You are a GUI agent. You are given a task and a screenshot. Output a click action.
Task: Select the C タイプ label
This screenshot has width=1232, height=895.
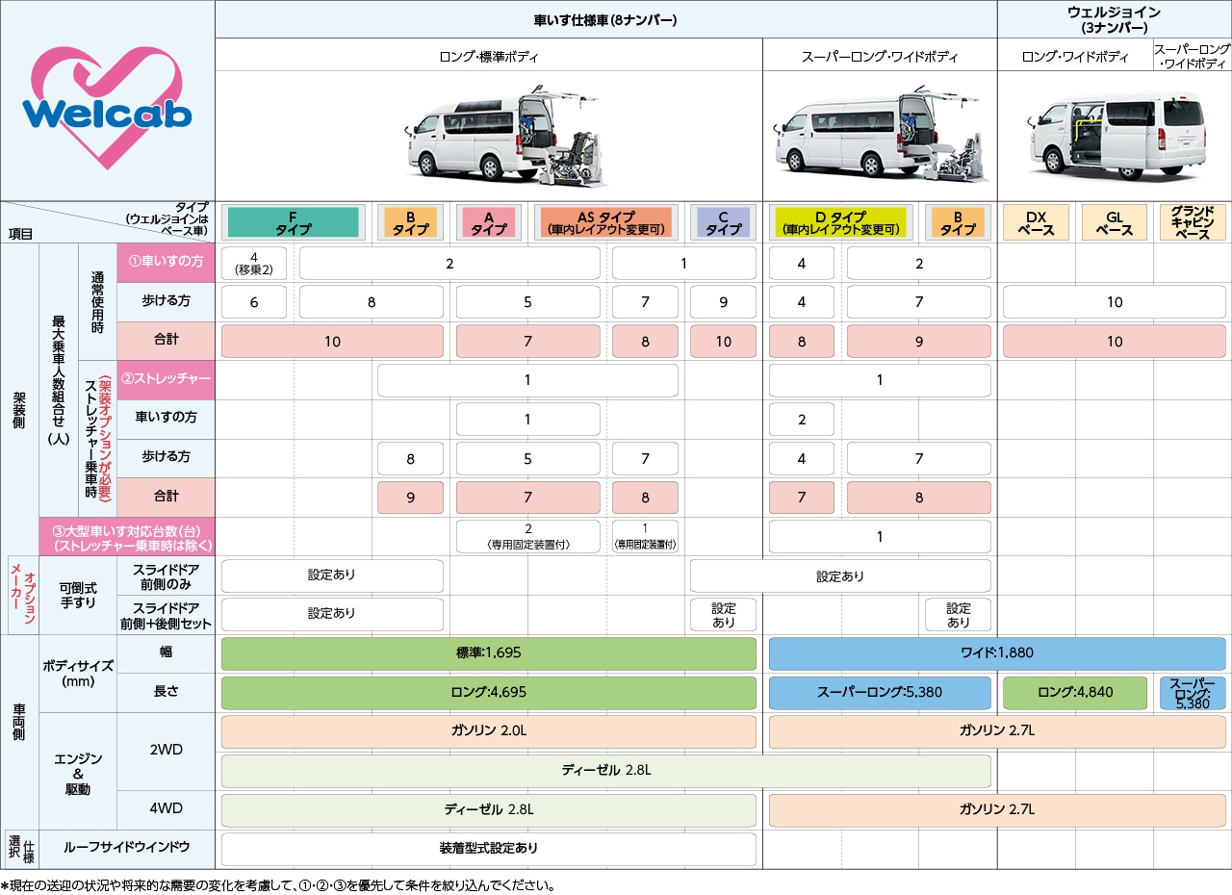coord(723,222)
